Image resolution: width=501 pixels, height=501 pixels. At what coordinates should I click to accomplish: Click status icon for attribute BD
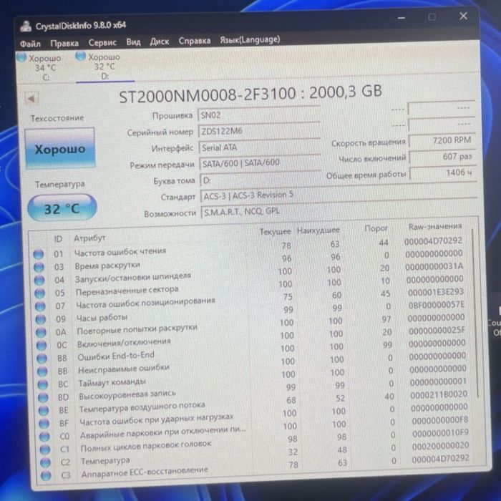(x=43, y=397)
